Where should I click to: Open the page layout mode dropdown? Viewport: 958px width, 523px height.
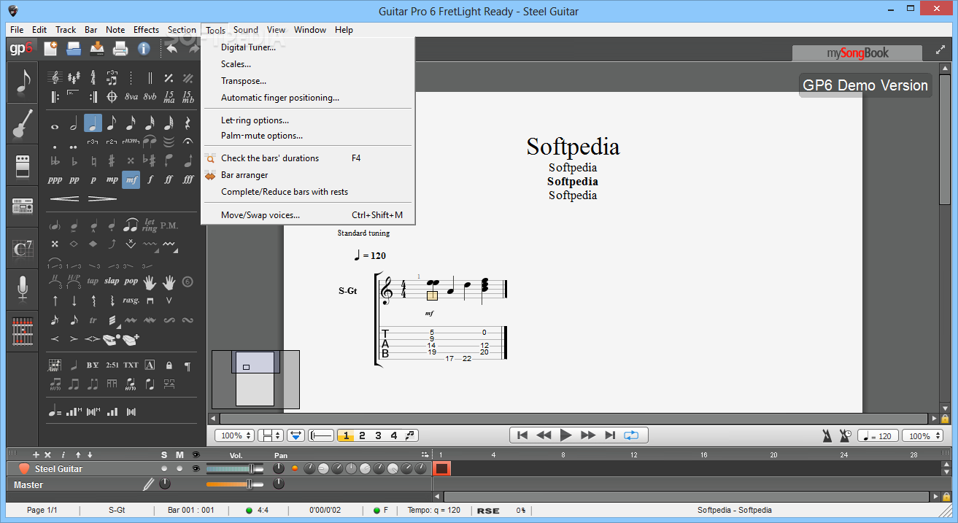(271, 435)
